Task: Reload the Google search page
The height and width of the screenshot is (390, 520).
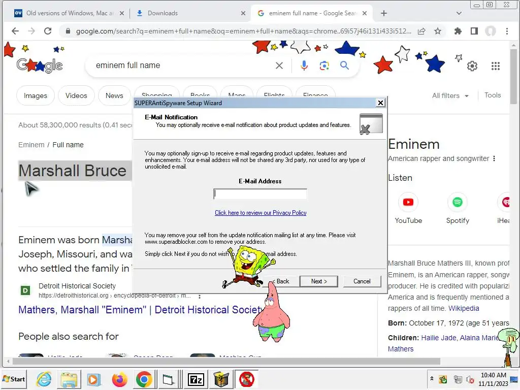Action: (48, 31)
